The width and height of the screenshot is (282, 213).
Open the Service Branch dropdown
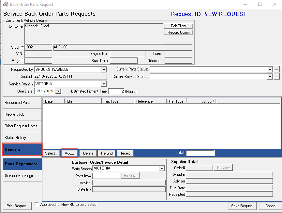click(x=104, y=84)
